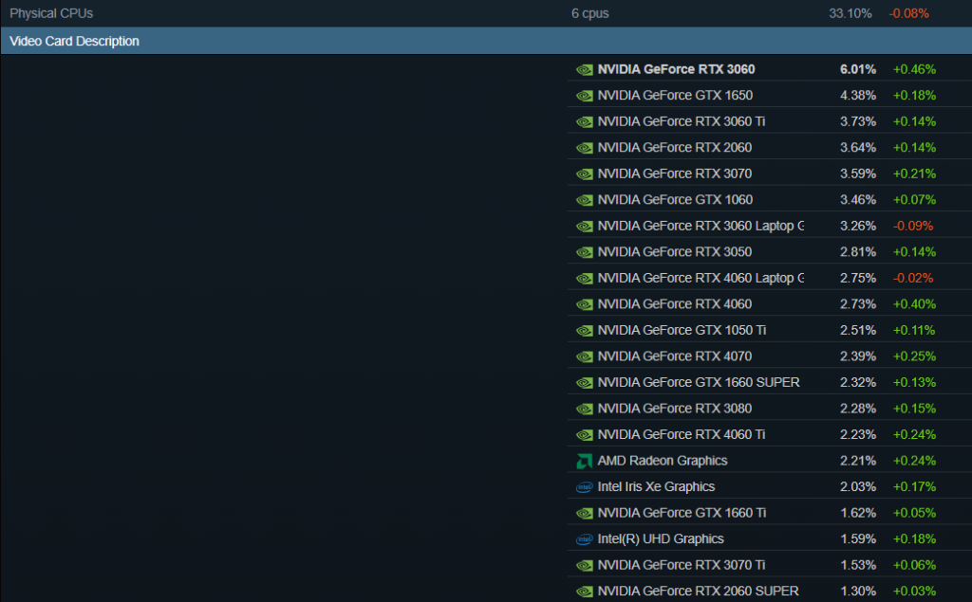
Task: Click the NVIDIA logo beside RTX 4070
Action: pos(584,356)
